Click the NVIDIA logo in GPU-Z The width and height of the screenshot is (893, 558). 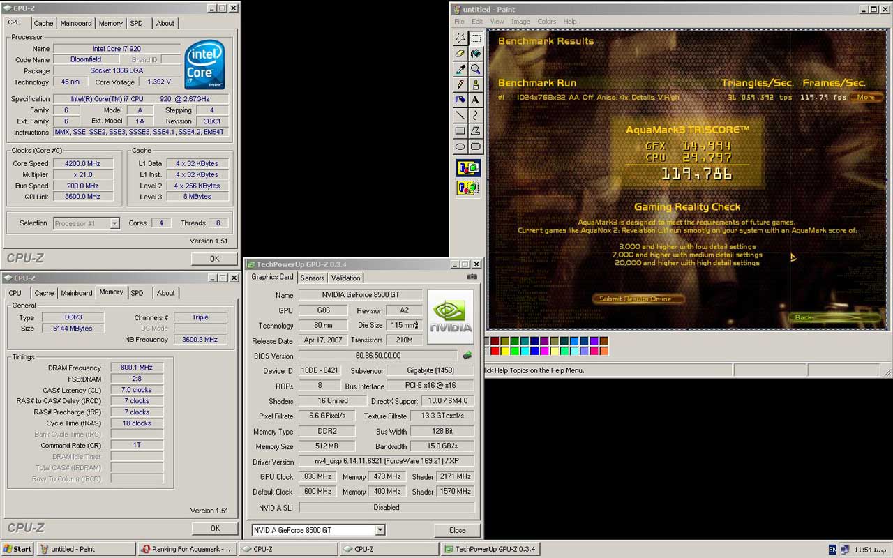pos(450,317)
